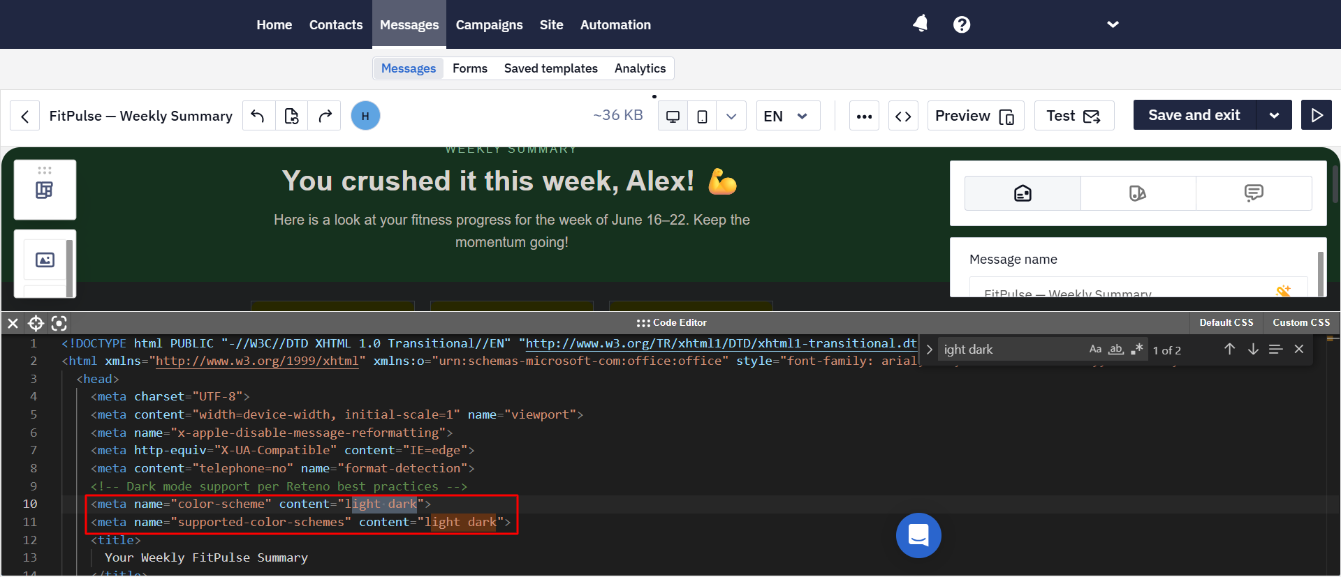The image size is (1341, 577).
Task: Select the Analytics sub-tab
Action: [x=640, y=68]
